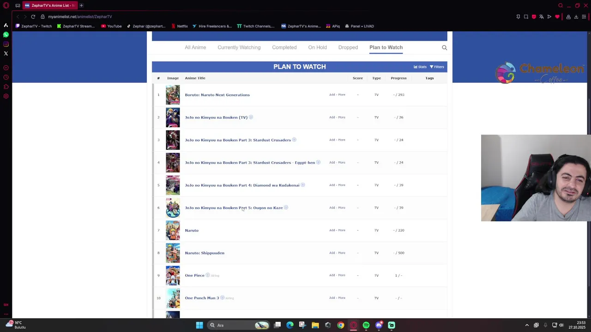591x332 pixels.
Task: Open a new browser tab
Action: point(81,6)
